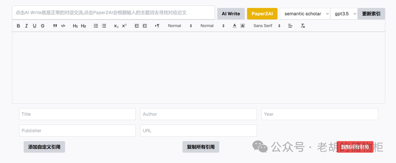Toggle bold formatting in editor toolbar
396x163 pixels.
pyautogui.click(x=18, y=26)
